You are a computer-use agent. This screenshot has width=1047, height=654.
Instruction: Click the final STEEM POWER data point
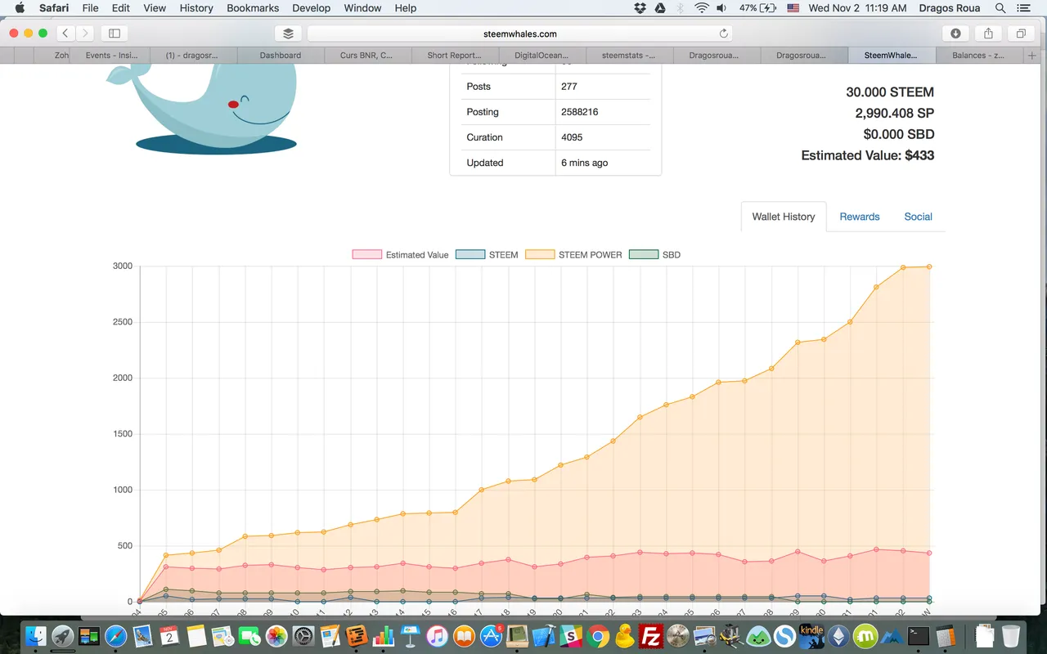tap(929, 267)
